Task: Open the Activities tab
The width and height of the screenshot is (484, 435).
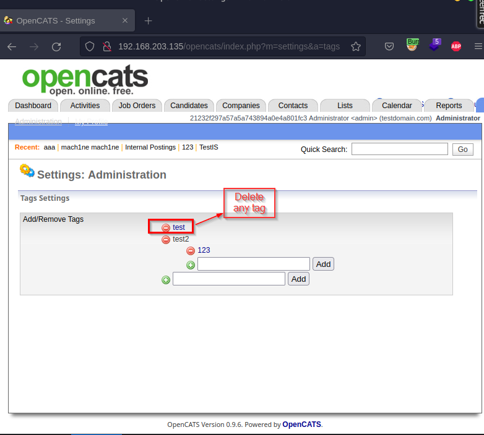Action: click(x=85, y=106)
